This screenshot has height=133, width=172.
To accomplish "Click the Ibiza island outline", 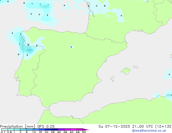I will (112, 78).
